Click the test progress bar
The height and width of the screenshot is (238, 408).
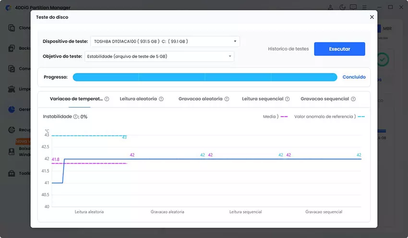tap(205, 77)
